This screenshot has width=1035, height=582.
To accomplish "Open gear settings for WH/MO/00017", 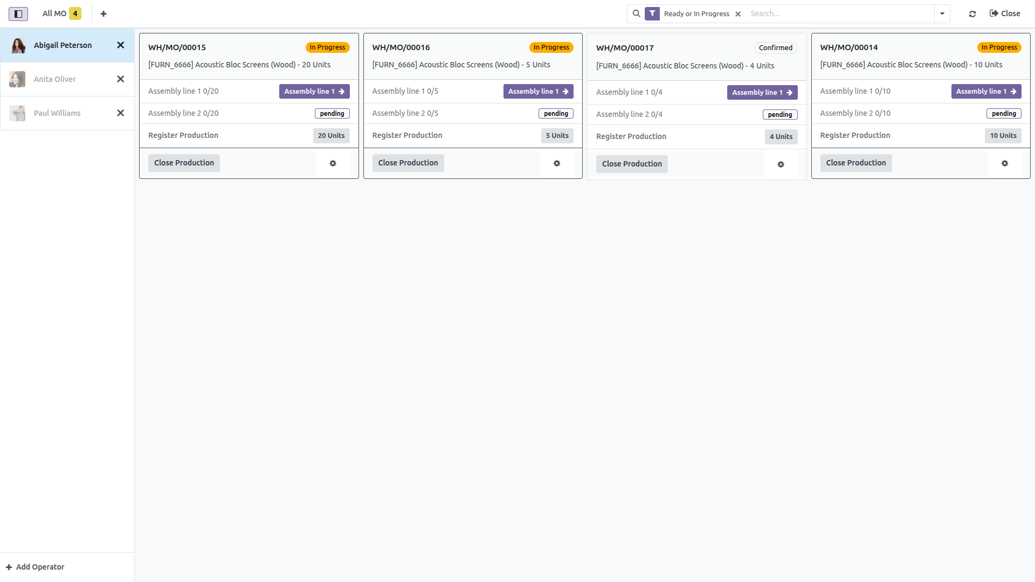I will 781,164.
